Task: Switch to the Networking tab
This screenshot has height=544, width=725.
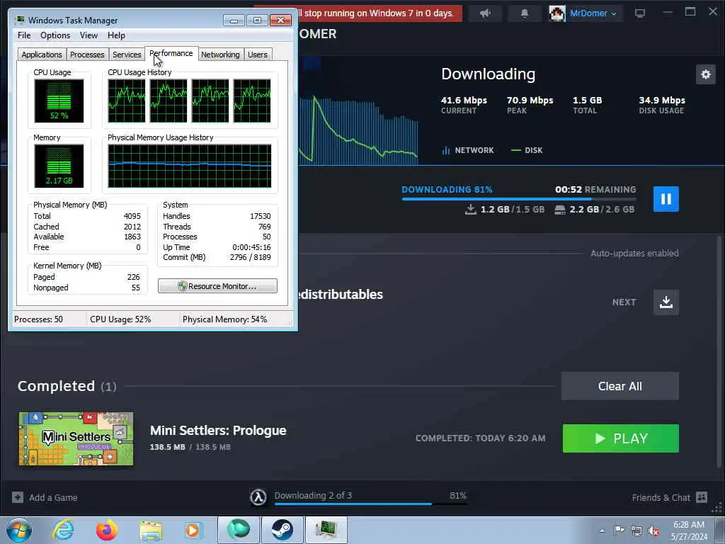Action: 220,55
